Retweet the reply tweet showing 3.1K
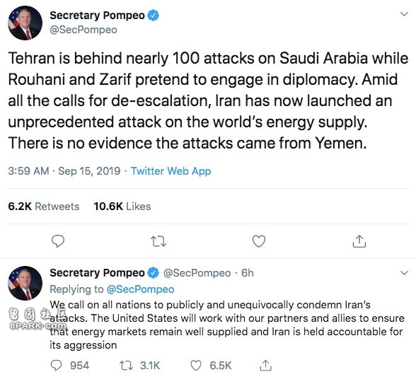Viewport: 416px width, 377px height. pos(140,365)
